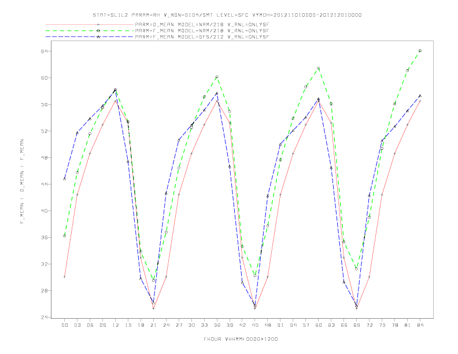The height and width of the screenshot is (354, 458).
Task: Click the x-axis tick label 54
Action: click(293, 325)
